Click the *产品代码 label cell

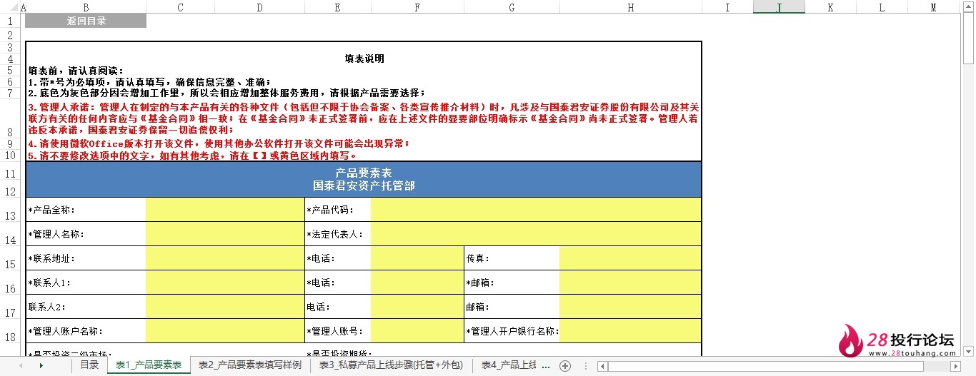click(337, 210)
